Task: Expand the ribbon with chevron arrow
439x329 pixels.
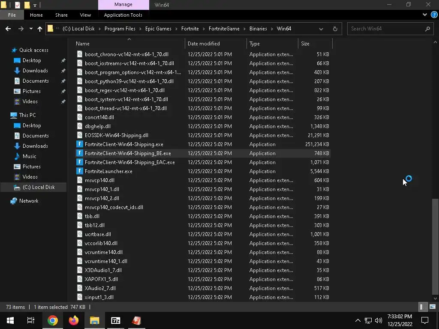Action: click(x=425, y=15)
